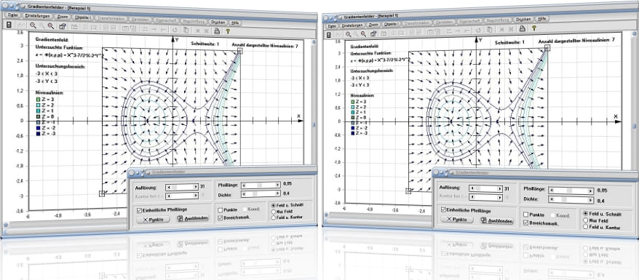The height and width of the screenshot is (280, 639).
Task: Click zoom-in magnifier icon in left window
Action: coord(50,26)
